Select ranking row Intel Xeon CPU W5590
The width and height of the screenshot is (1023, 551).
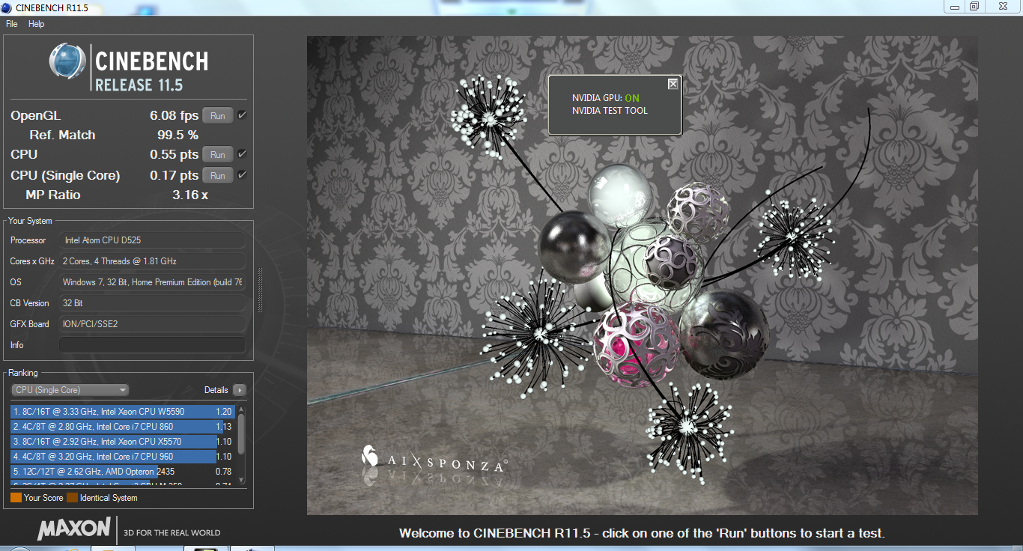(123, 412)
